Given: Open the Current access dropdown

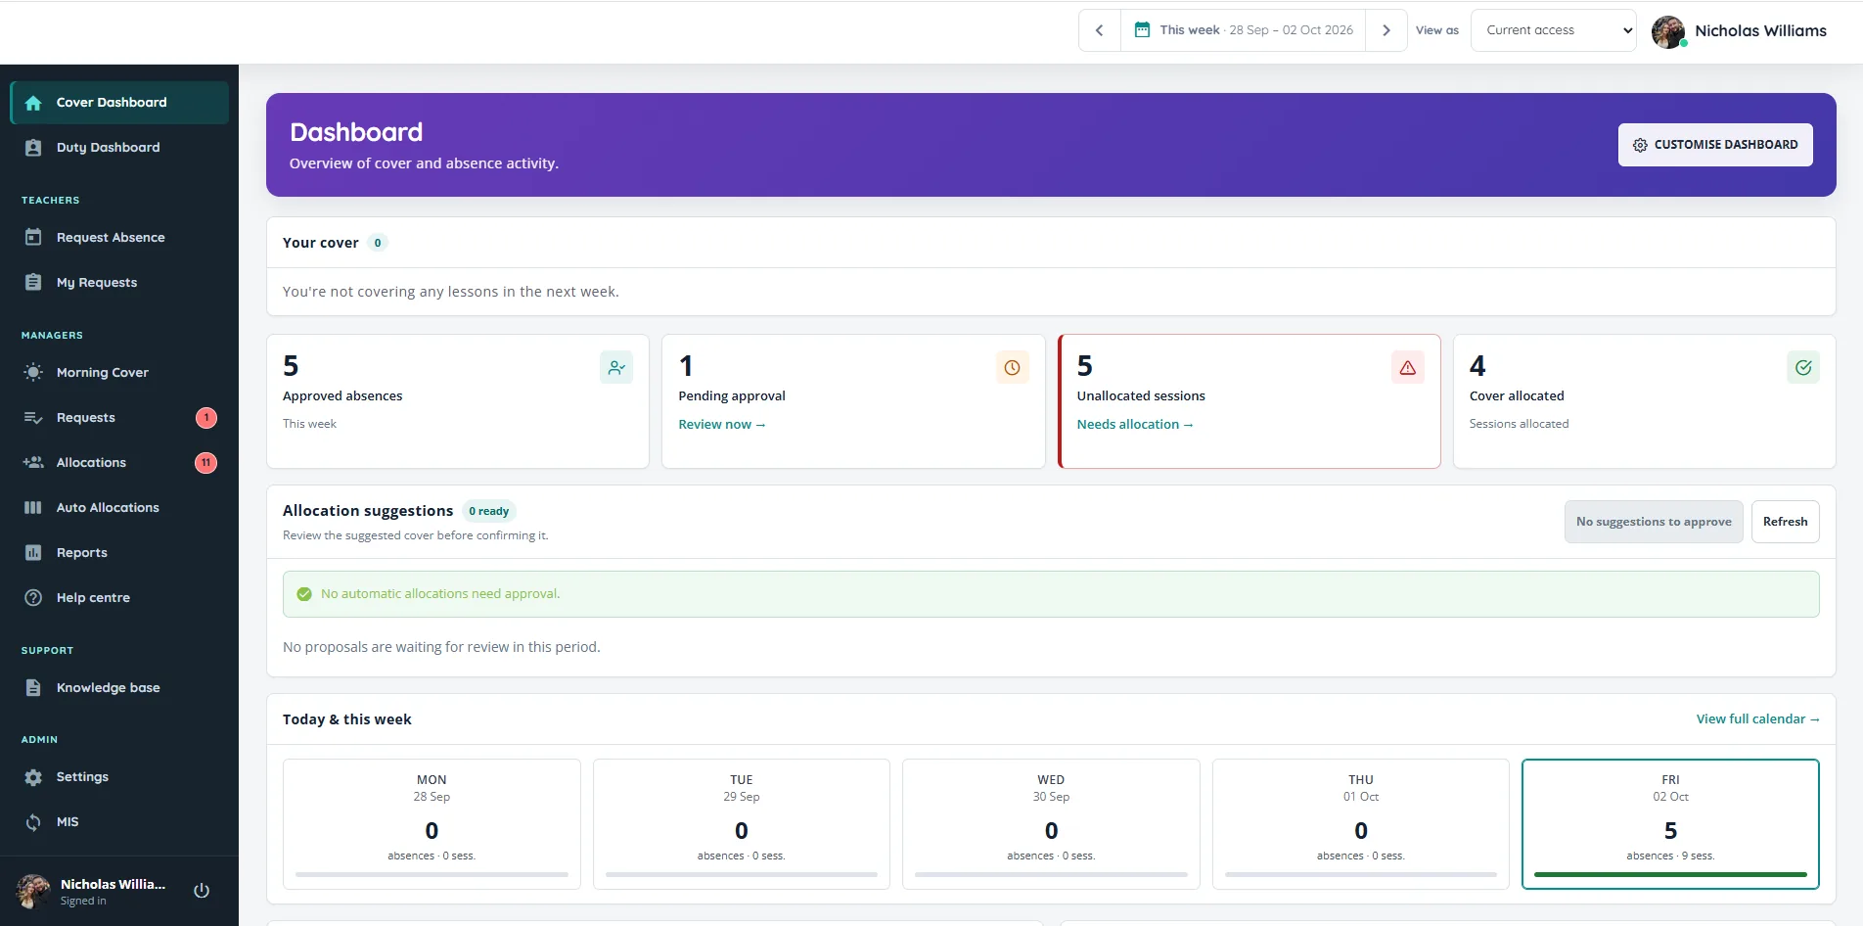Looking at the screenshot, I should click(x=1554, y=30).
